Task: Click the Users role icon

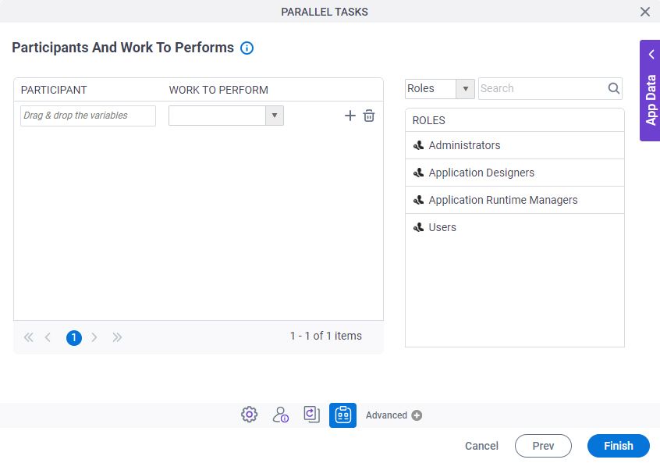Action: pyautogui.click(x=418, y=228)
